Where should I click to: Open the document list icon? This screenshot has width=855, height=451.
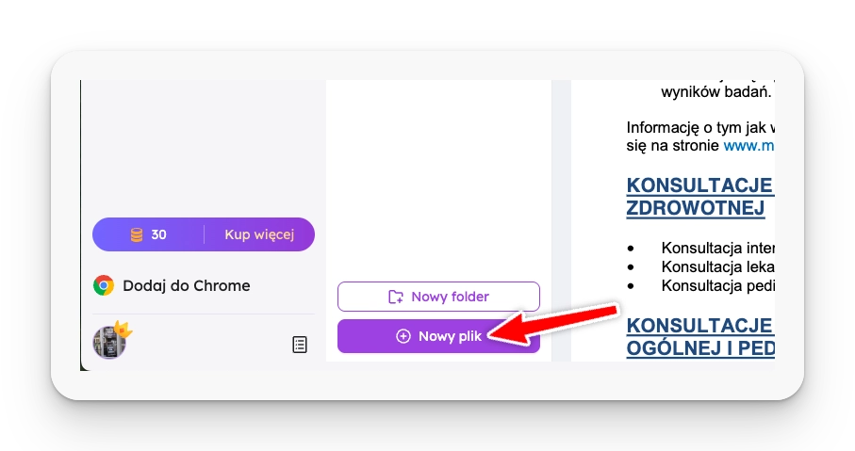click(x=300, y=345)
